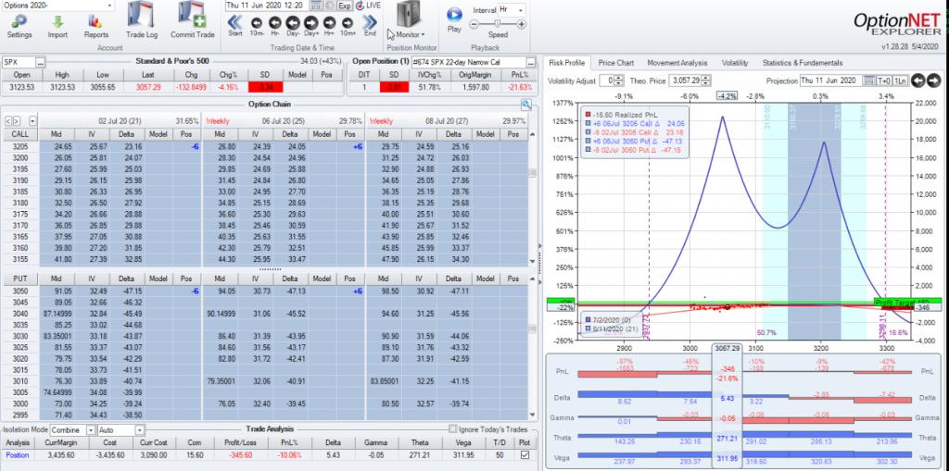The image size is (949, 471).
Task: Open Isolation Mode Combine dropdown
Action: [91, 430]
